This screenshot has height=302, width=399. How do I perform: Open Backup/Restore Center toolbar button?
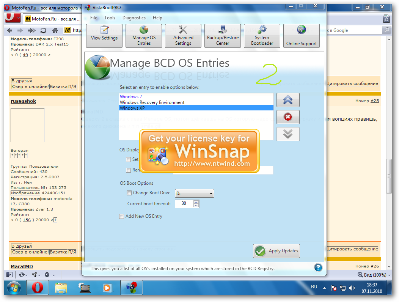223,36
